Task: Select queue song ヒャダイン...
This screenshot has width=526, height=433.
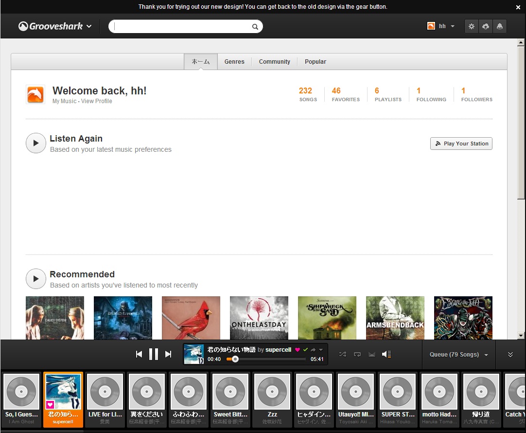Action: tap(314, 399)
